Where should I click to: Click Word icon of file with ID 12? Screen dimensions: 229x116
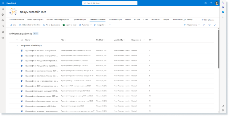point(22,106)
